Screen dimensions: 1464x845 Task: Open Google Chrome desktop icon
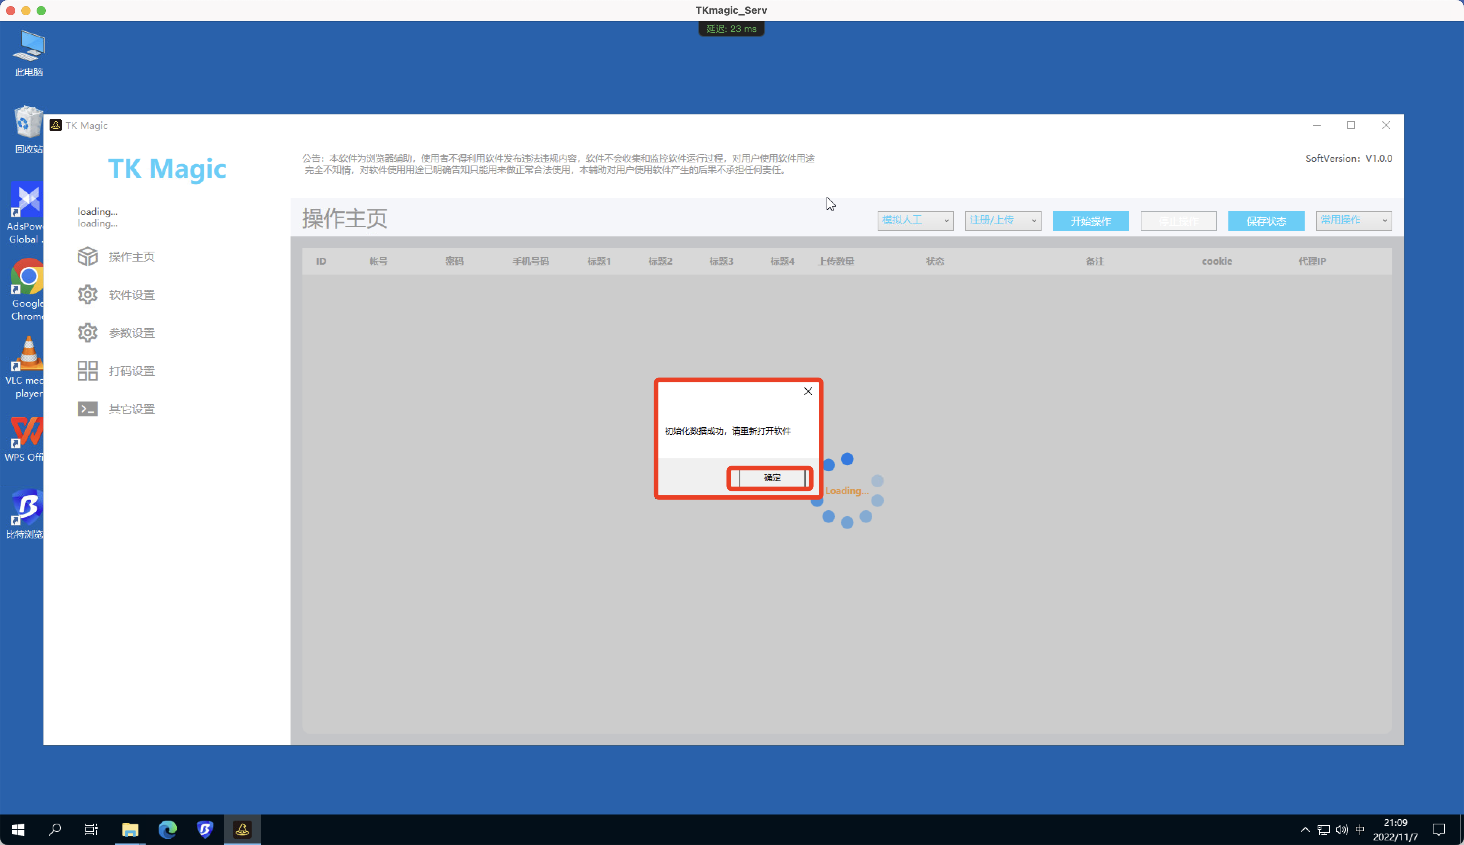26,277
